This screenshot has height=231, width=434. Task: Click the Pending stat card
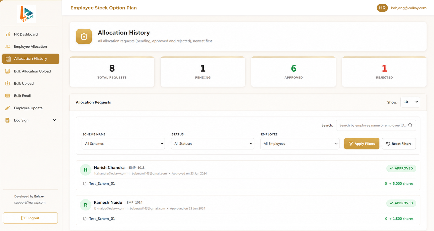tap(203, 72)
